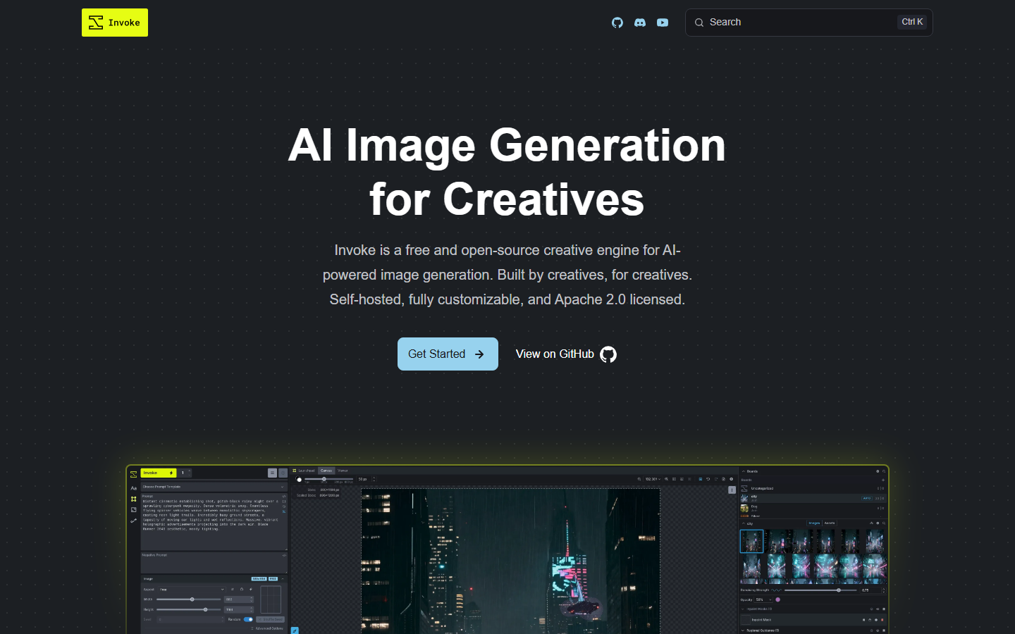Image resolution: width=1015 pixels, height=634 pixels.
Task: Follow the View on GitHub link
Action: [566, 354]
